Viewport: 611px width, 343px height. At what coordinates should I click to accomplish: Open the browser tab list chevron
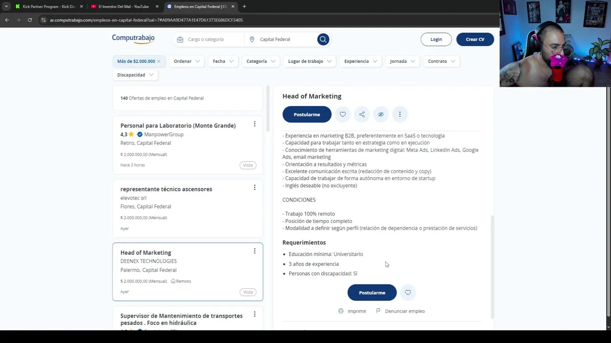tap(6, 7)
